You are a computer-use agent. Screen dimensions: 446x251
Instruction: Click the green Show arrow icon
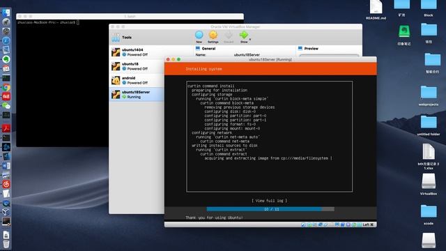tap(243, 36)
